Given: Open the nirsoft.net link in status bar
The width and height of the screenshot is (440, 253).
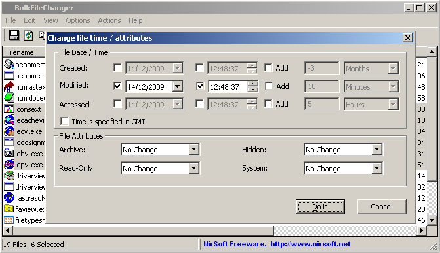Looking at the screenshot, I should [310, 244].
